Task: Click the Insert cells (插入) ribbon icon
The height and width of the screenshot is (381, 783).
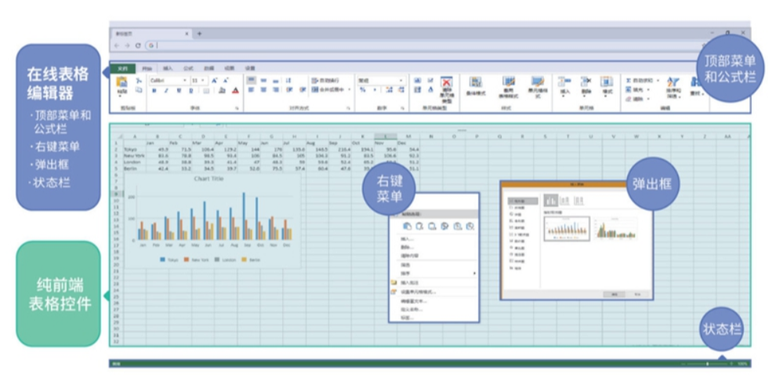Action: point(565,86)
